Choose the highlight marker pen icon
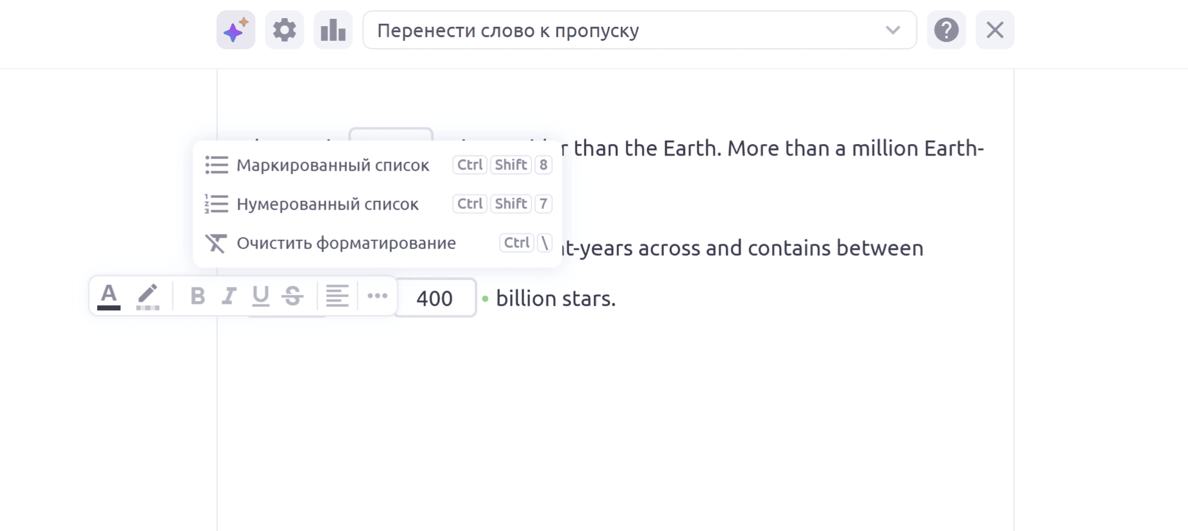This screenshot has width=1188, height=531. (148, 296)
